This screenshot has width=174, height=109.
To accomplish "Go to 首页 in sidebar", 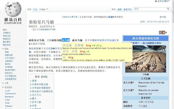I will [5, 30].
